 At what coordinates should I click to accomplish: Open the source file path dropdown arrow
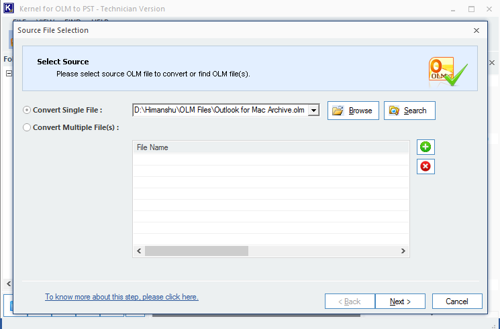(314, 110)
